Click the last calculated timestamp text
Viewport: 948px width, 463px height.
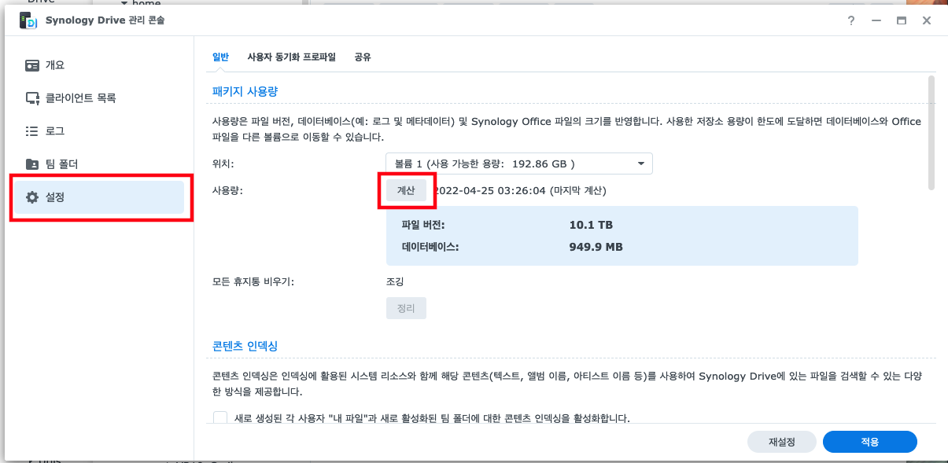[x=520, y=190]
